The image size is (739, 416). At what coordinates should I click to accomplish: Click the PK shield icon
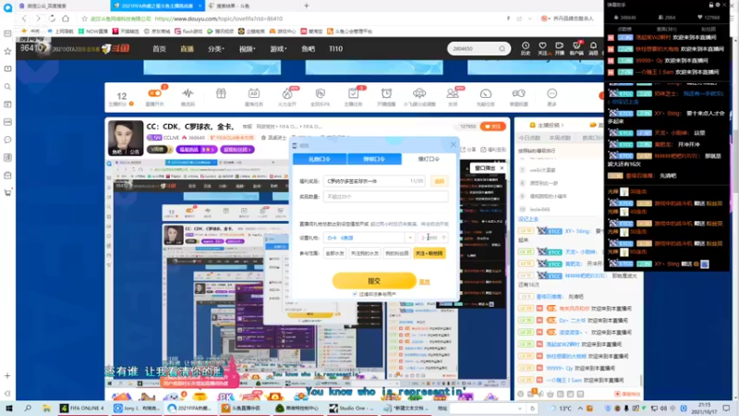(x=321, y=93)
